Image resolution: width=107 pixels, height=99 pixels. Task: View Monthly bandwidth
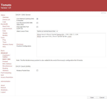click(5, 35)
